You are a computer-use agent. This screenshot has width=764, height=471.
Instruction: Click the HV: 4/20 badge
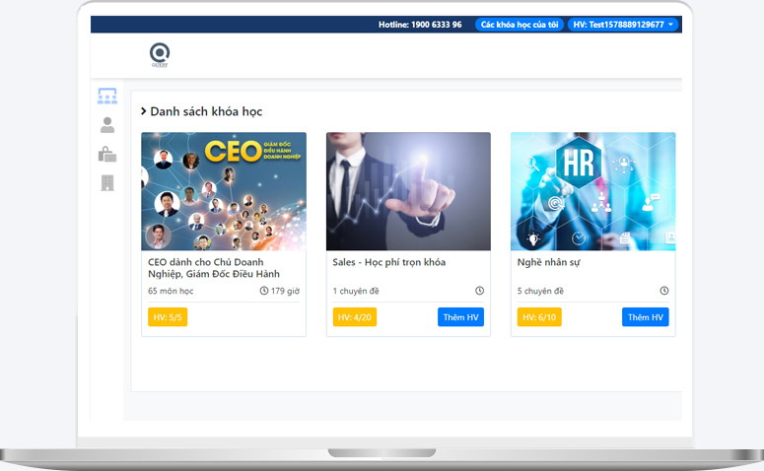(x=354, y=317)
